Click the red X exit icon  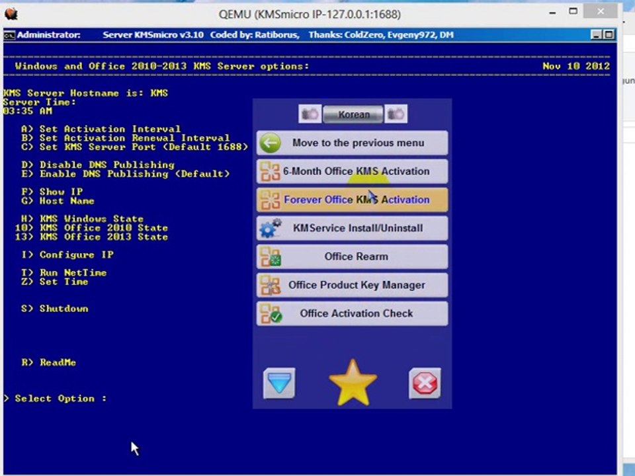point(425,383)
